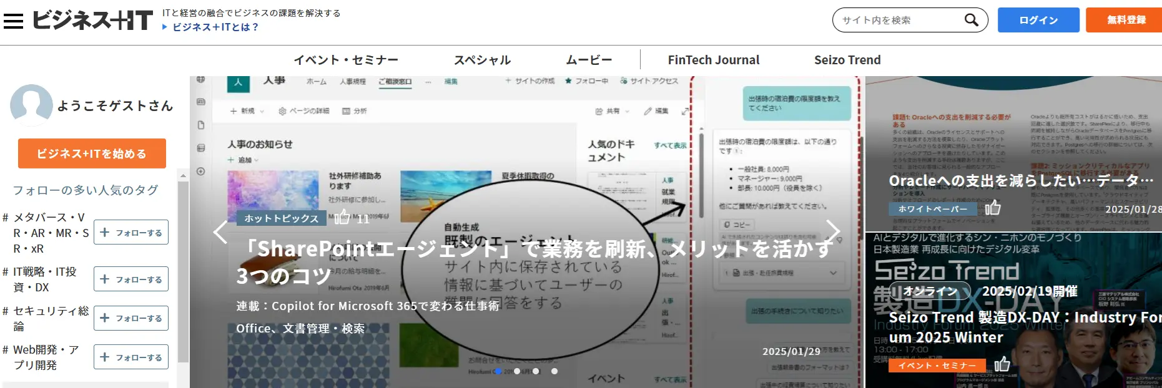Open the hamburger menu icon
The width and height of the screenshot is (1162, 388).
coord(13,21)
